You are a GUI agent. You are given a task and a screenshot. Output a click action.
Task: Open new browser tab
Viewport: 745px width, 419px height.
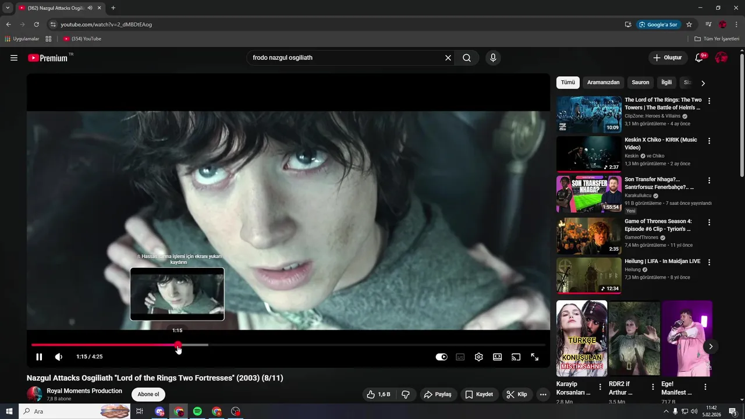tap(113, 8)
